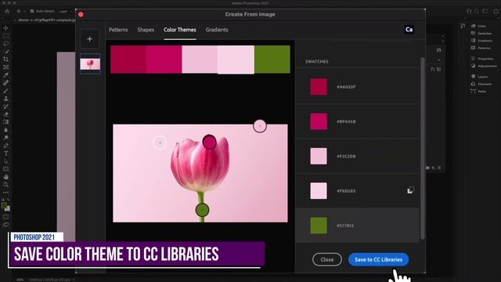Click the Adobe Capture 'Ca' icon
The height and width of the screenshot is (282, 501).
pyautogui.click(x=409, y=30)
